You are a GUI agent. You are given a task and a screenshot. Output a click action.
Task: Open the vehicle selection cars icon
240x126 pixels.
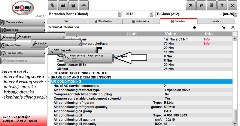point(53,5)
